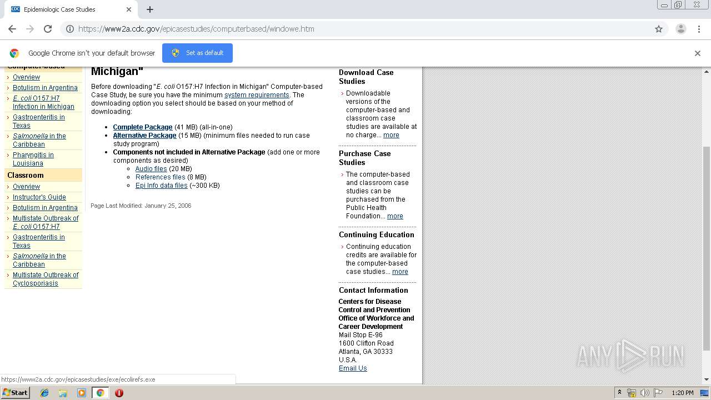Click scrollbar down arrow
The height and width of the screenshot is (400, 711).
[707, 379]
